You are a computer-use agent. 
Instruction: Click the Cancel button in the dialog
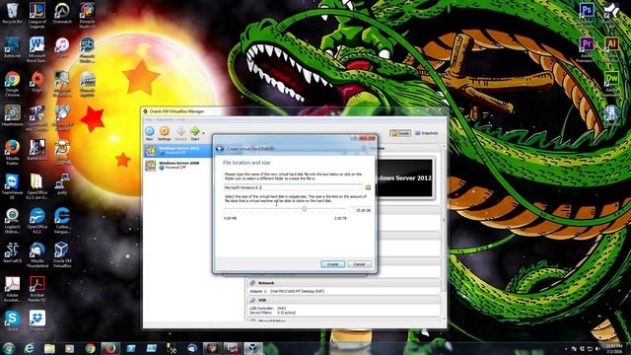359,264
